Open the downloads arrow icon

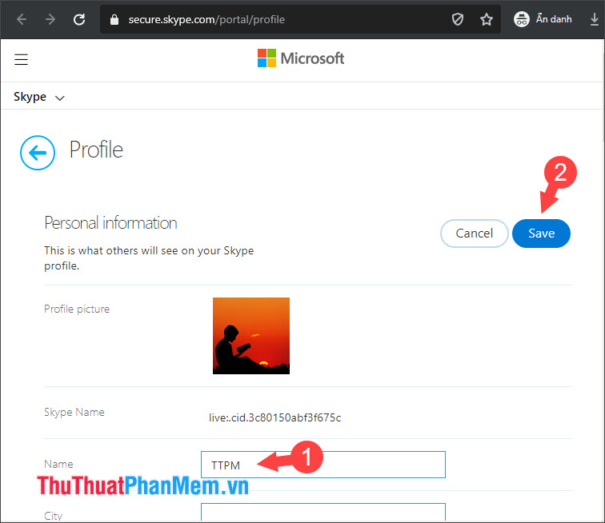pos(595,19)
